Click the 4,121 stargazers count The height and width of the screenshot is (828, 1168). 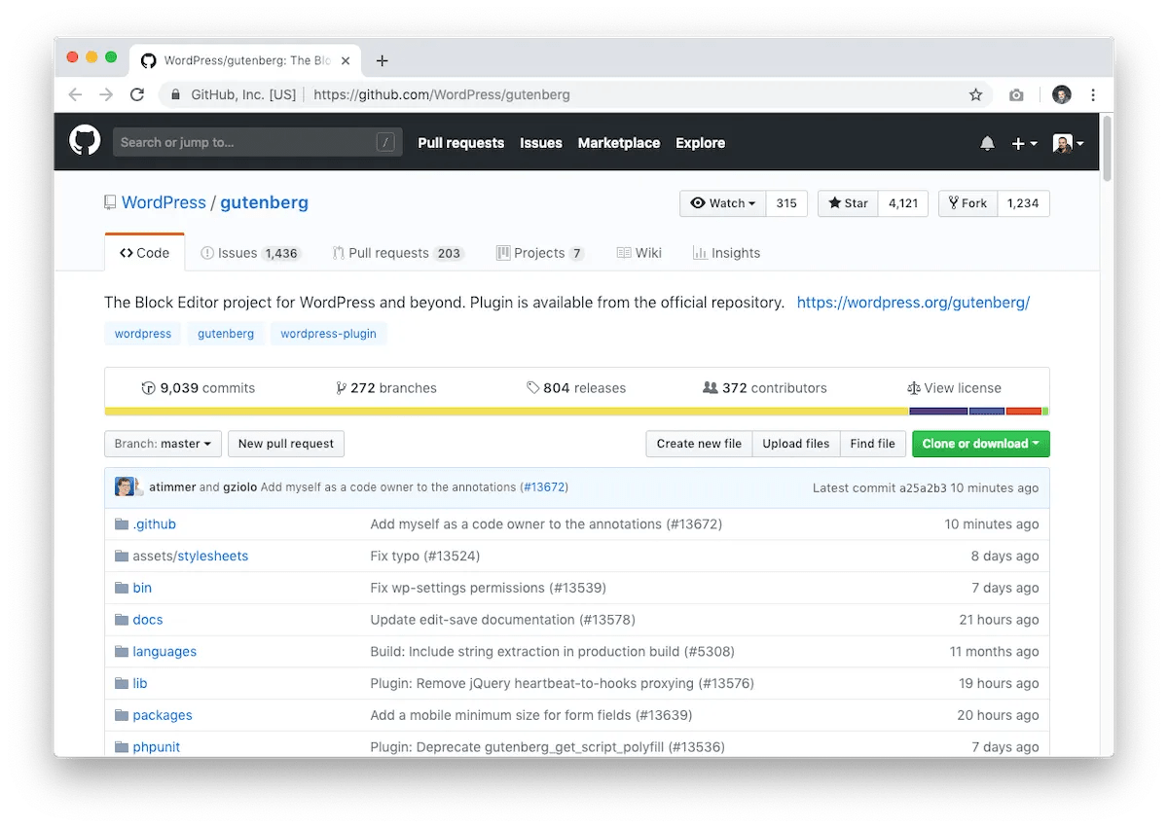pyautogui.click(x=903, y=203)
